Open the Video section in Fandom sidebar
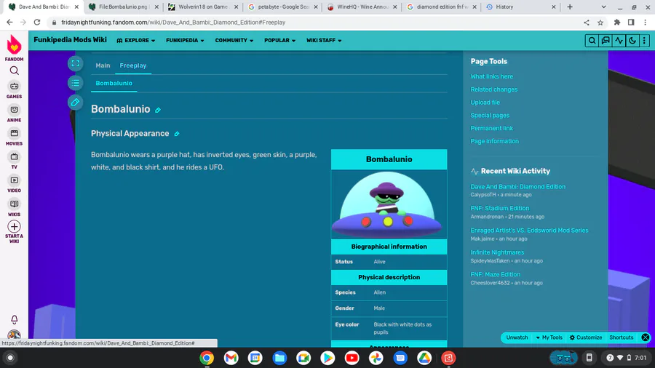Screen dimensions: 655x368 pos(15,184)
